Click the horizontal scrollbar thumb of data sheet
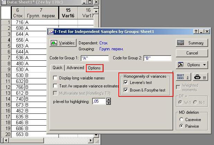This screenshot has height=145, width=214. click(26, 140)
